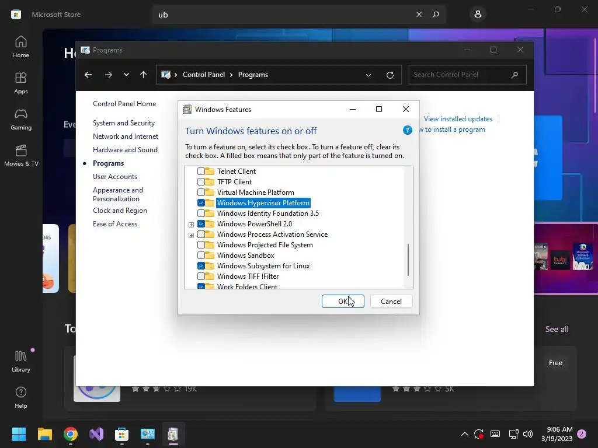Open Help in Microsoft Store sidebar
This screenshot has height=448, width=598.
pos(21,397)
